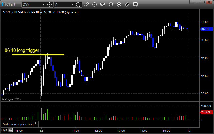This screenshot has height=134, width=214.
Task: Click the CVX CHEVRON CORP NEW chart title
Action: [x=40, y=12]
